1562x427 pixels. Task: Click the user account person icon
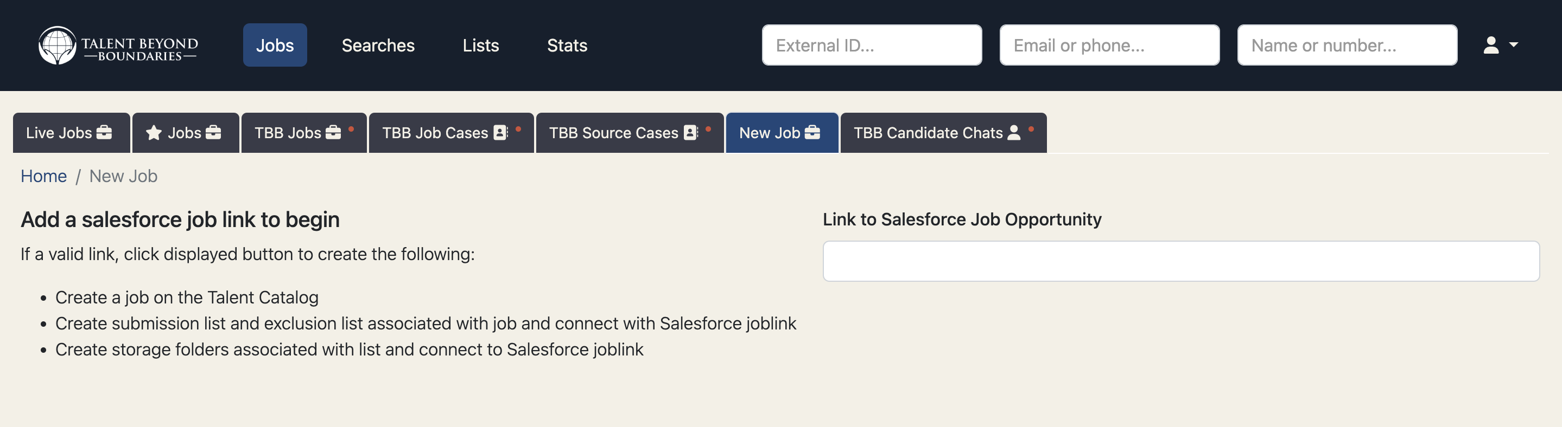(1490, 46)
